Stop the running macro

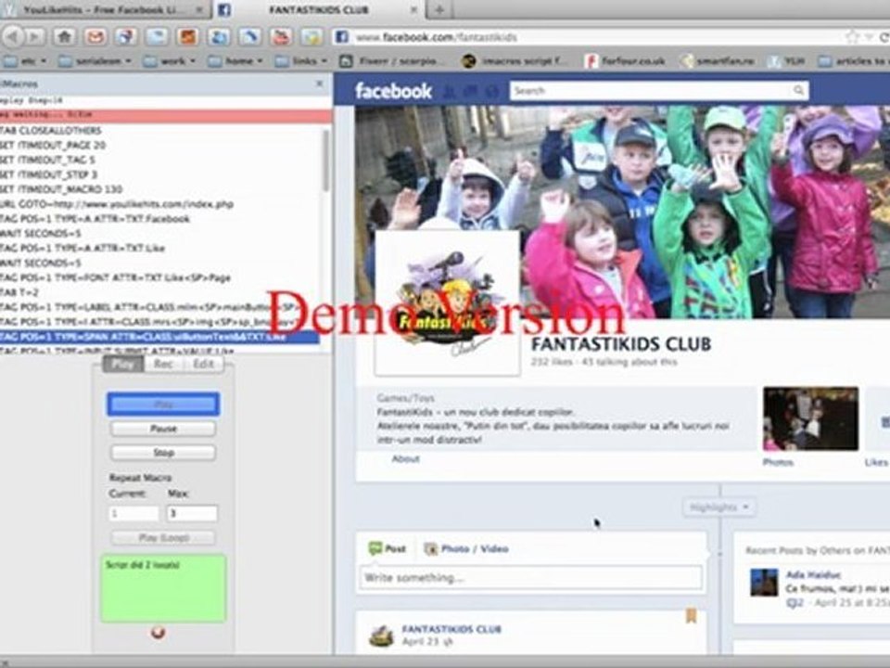click(x=163, y=453)
